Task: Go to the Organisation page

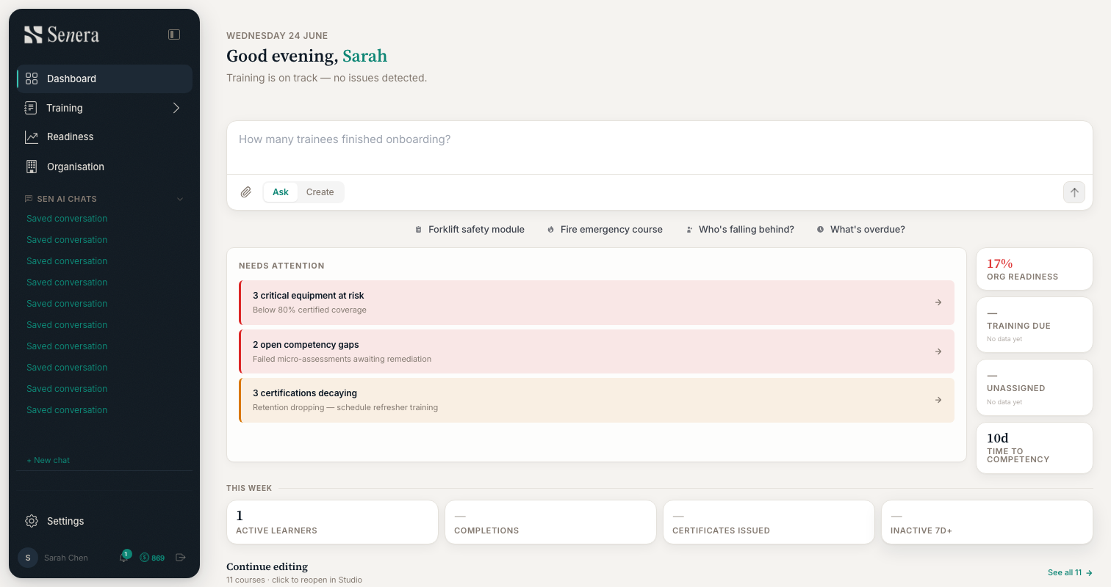Action: tap(104, 167)
